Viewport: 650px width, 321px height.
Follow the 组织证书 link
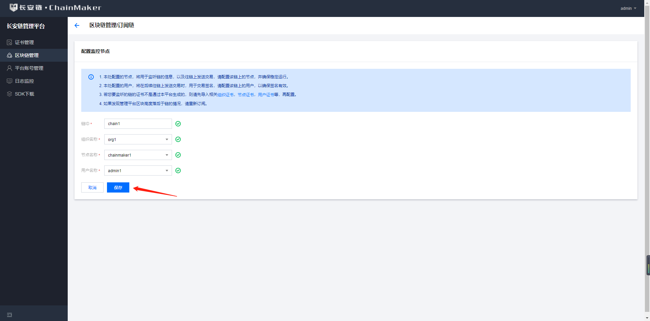pos(225,95)
